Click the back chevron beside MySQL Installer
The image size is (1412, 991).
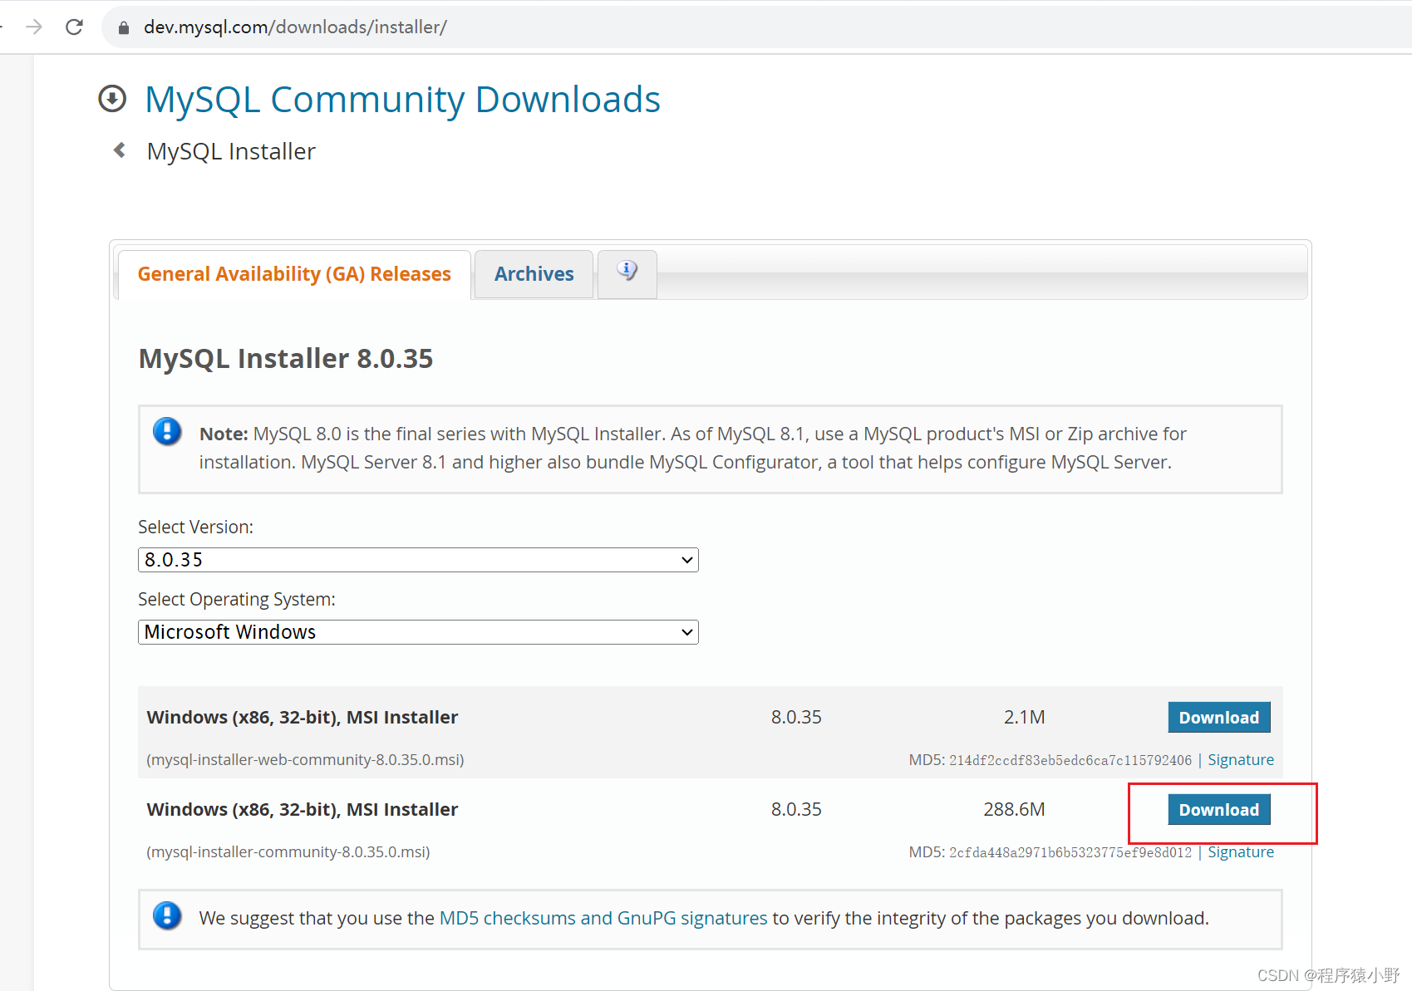[120, 150]
